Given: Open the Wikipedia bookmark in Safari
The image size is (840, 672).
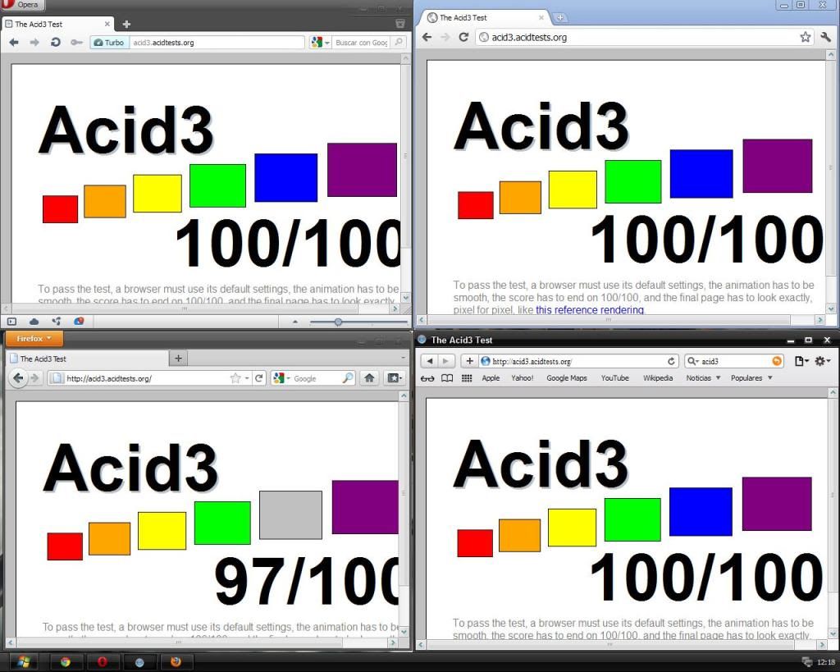Looking at the screenshot, I should click(x=658, y=377).
